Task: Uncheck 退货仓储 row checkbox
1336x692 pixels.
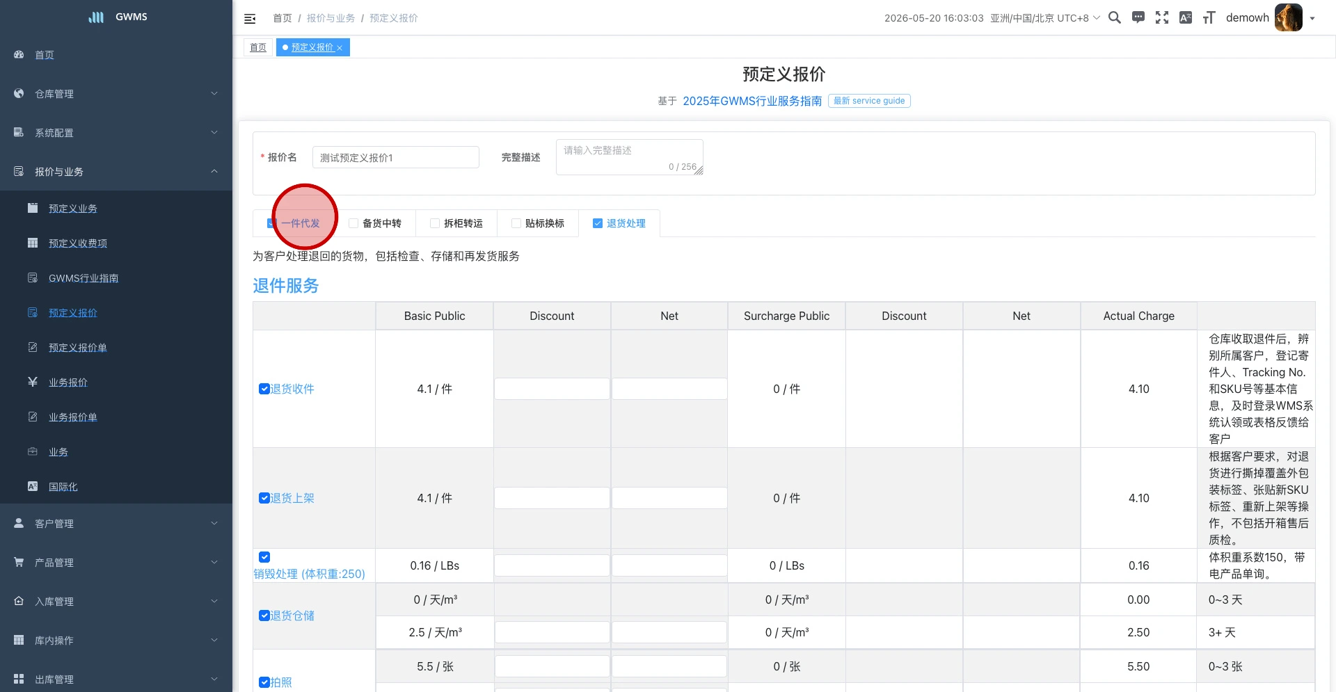Action: click(x=264, y=615)
